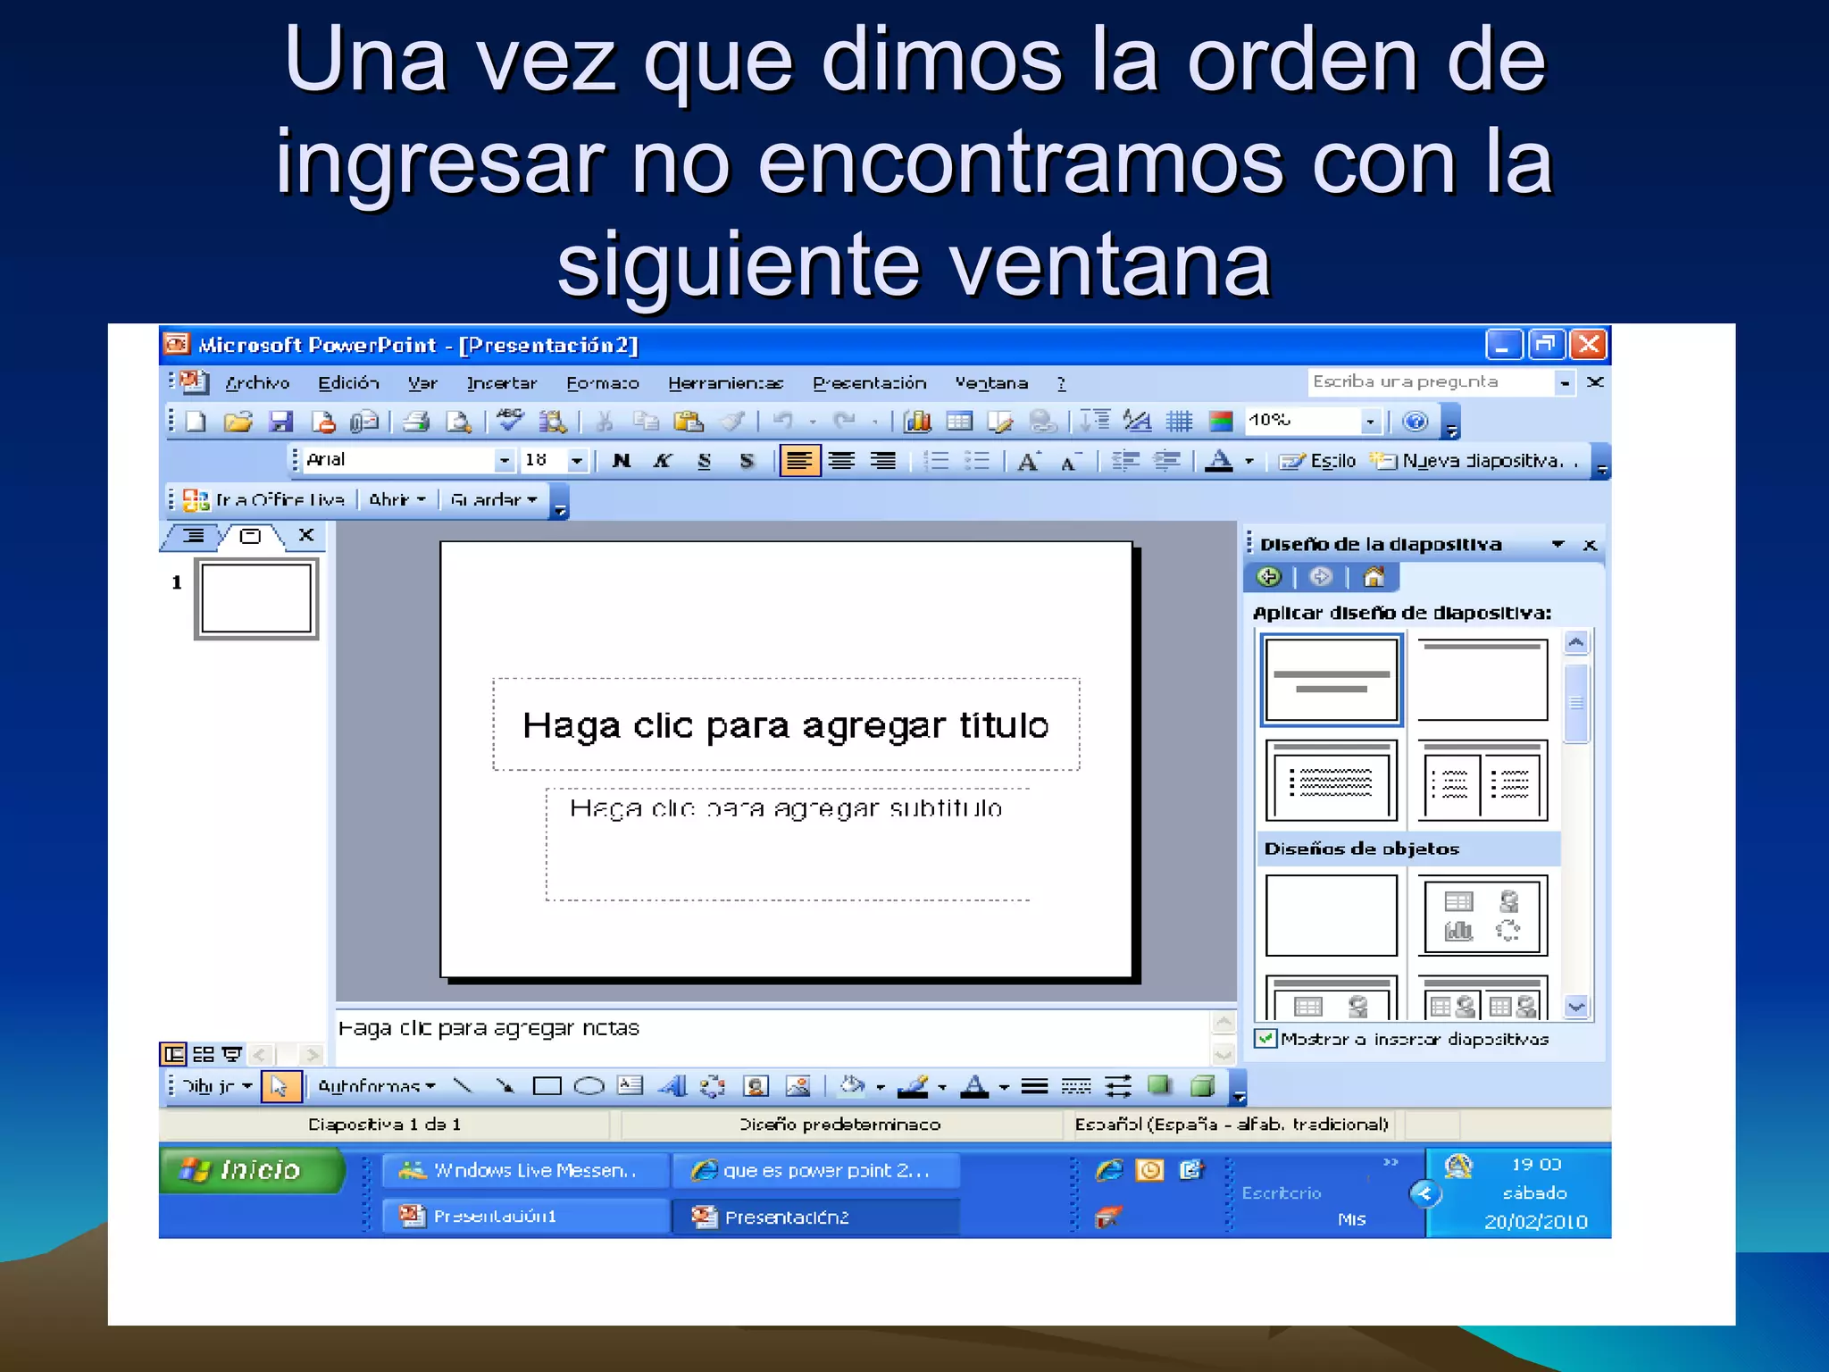
Task: Pick the color/grayscale toolbar swatch
Action: [1221, 421]
